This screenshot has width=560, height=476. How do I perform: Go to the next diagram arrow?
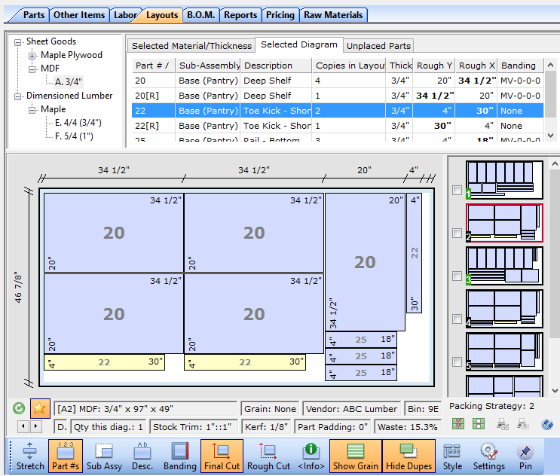pyautogui.click(x=35, y=426)
